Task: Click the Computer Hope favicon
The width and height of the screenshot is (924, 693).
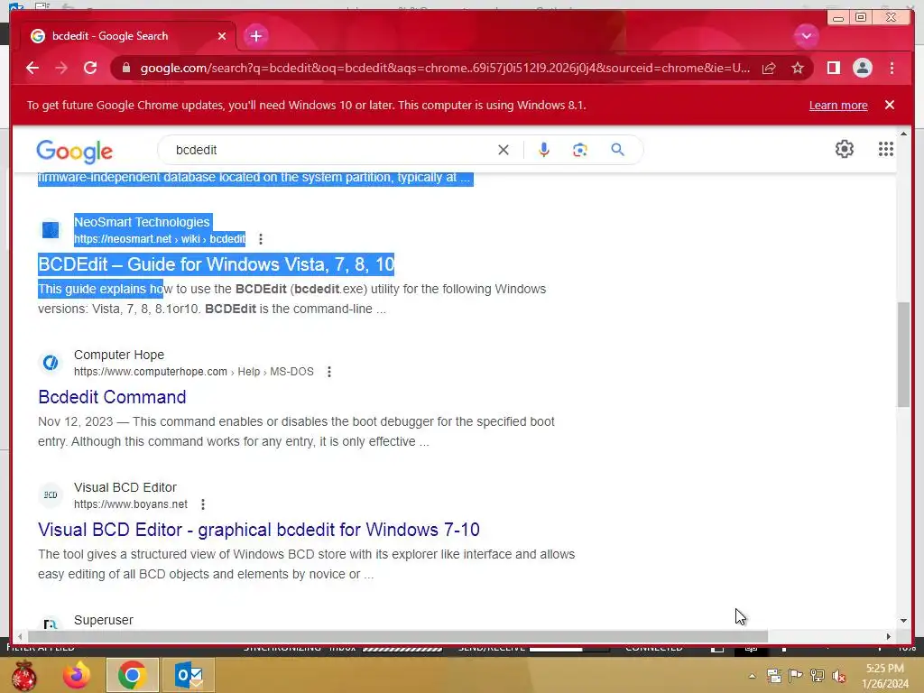Action: (x=51, y=363)
